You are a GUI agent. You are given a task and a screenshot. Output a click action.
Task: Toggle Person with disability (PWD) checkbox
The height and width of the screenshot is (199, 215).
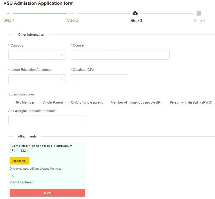coord(166,102)
